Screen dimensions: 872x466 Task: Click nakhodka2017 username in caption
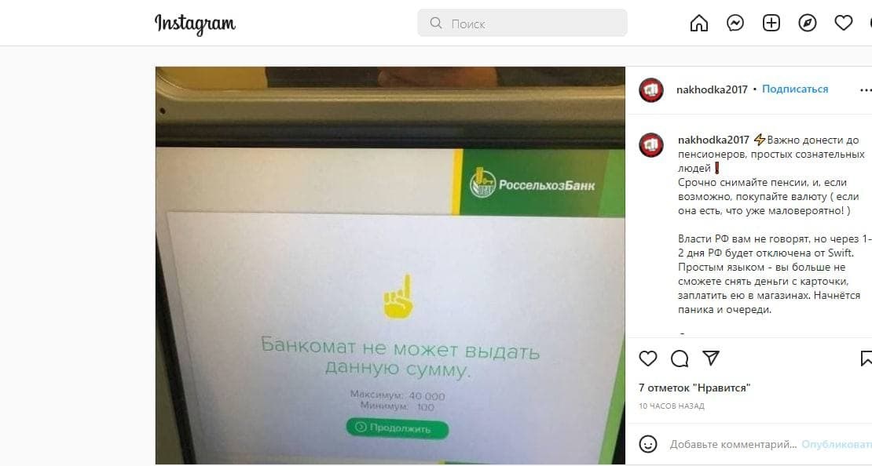coord(713,140)
